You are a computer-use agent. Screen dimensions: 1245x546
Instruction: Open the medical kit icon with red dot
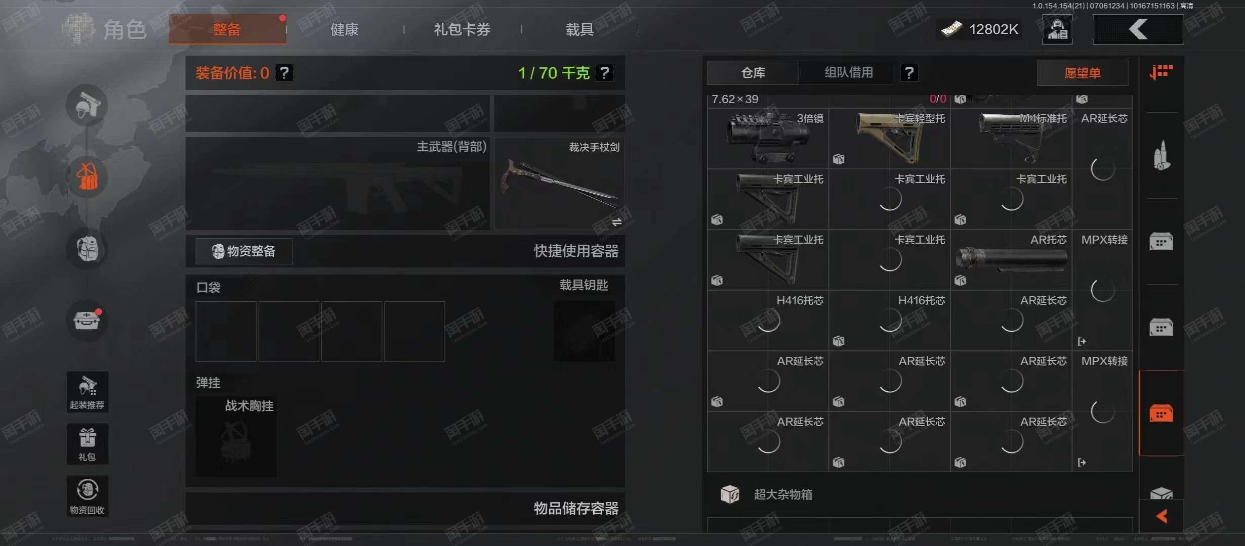[x=87, y=320]
